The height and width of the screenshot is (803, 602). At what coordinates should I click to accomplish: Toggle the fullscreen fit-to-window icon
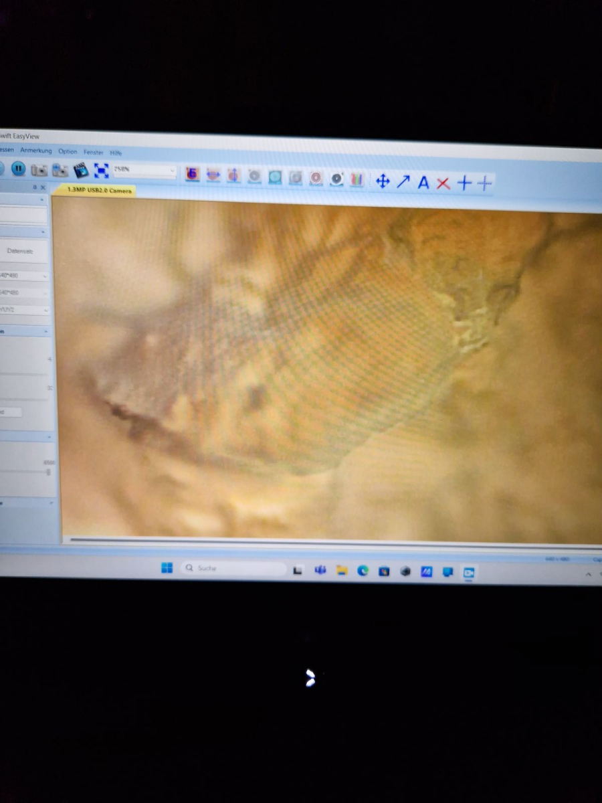tap(101, 171)
